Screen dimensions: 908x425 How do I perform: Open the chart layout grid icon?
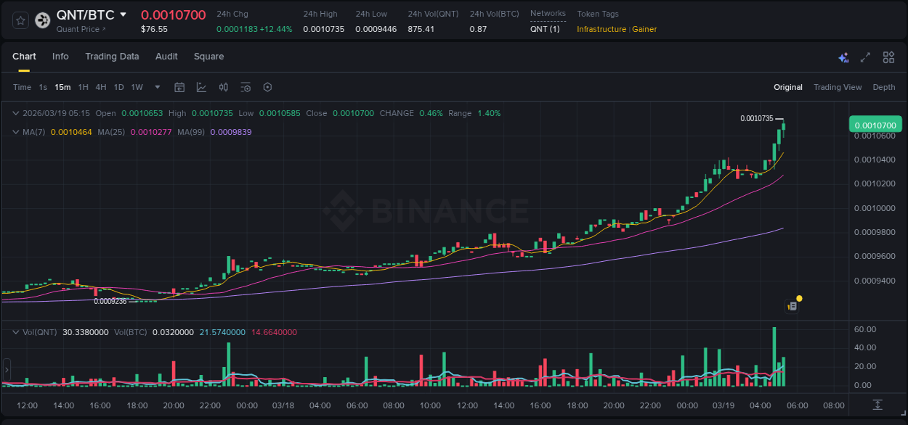(x=888, y=57)
